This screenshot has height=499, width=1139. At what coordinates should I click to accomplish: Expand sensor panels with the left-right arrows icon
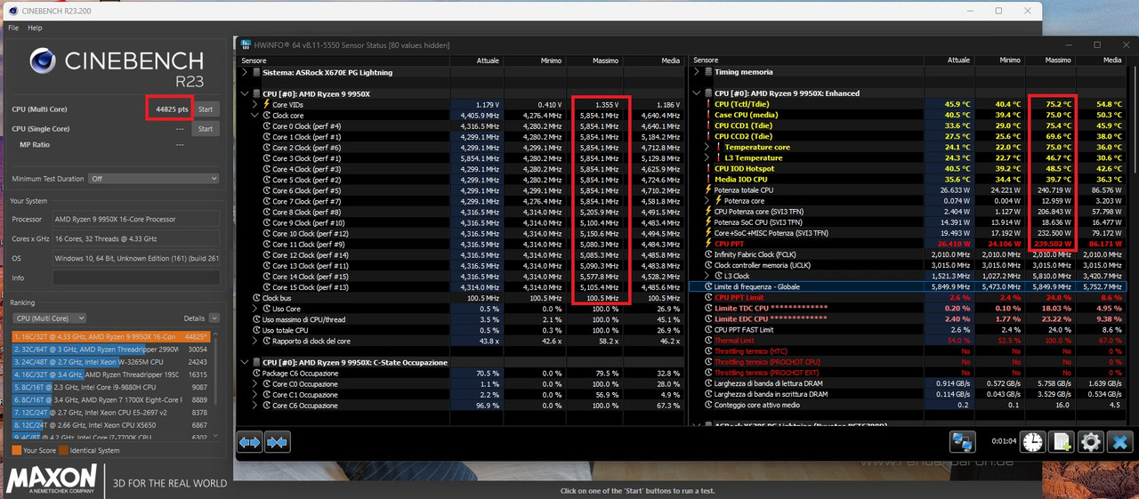[250, 441]
